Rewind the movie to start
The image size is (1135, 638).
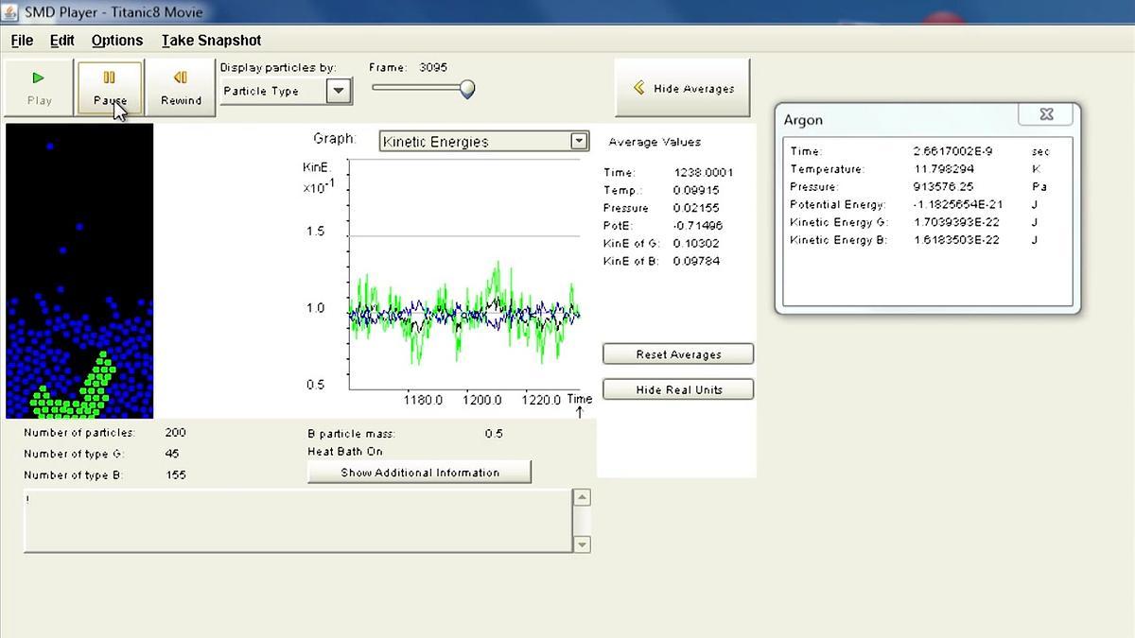pyautogui.click(x=180, y=89)
